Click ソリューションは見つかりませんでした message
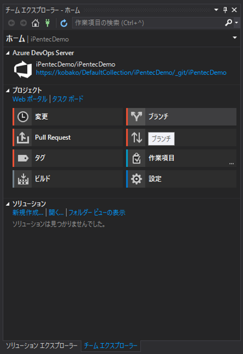Viewport: 243px width, 354px height. pyautogui.click(x=59, y=224)
